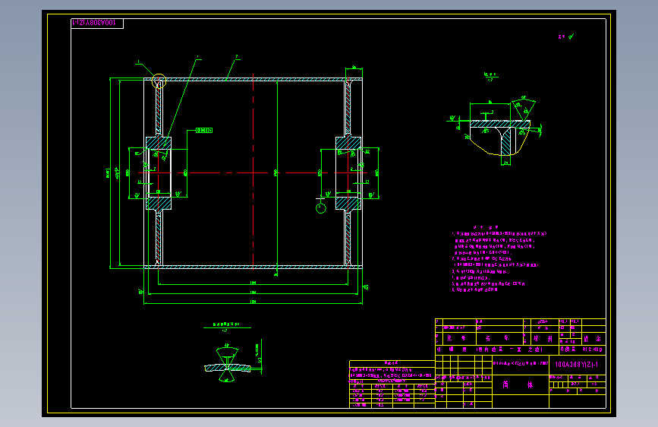Select the parts list header row in title block
Viewport: 658px width, 427px height.
tap(521, 338)
